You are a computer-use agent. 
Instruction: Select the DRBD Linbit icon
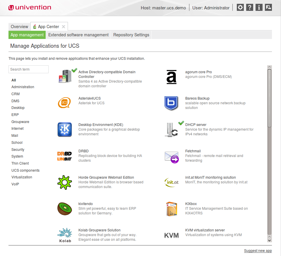coord(64,156)
